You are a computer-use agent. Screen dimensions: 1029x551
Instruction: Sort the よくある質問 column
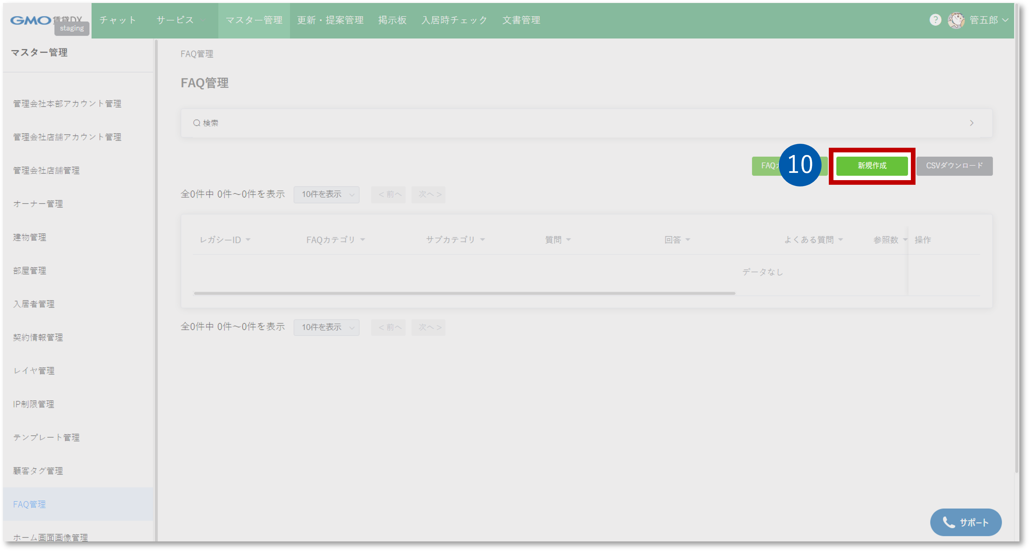(841, 240)
